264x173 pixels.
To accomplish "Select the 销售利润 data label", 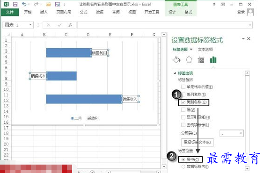I will pos(100,53).
